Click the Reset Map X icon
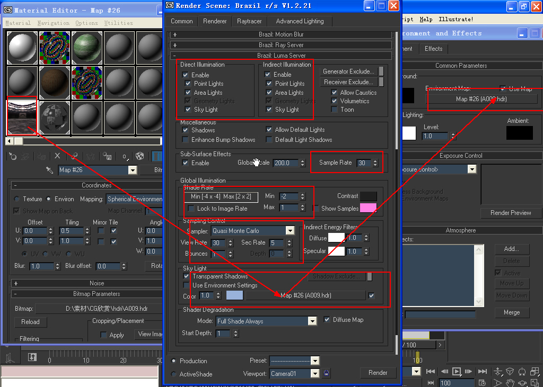The image size is (543, 387). click(57, 156)
